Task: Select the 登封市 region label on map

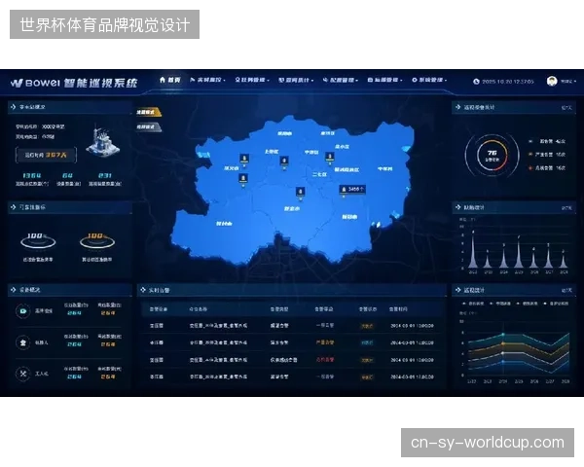Action: click(224, 224)
